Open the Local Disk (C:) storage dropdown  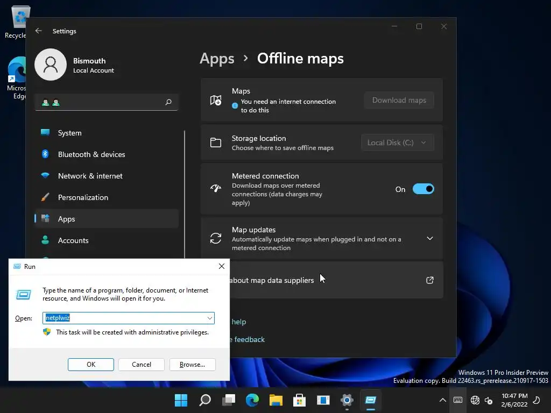[397, 143]
